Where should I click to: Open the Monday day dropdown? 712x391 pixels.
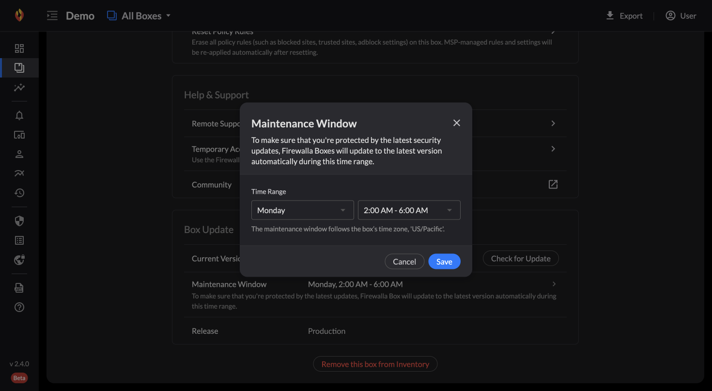302,210
